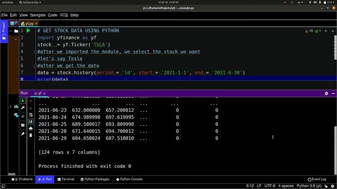Change line separator LF

(x=259, y=186)
